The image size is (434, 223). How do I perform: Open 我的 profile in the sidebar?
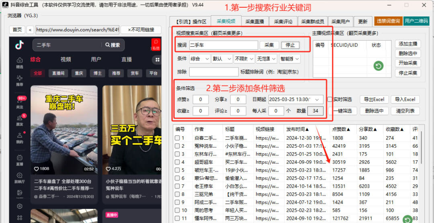pos(20,138)
